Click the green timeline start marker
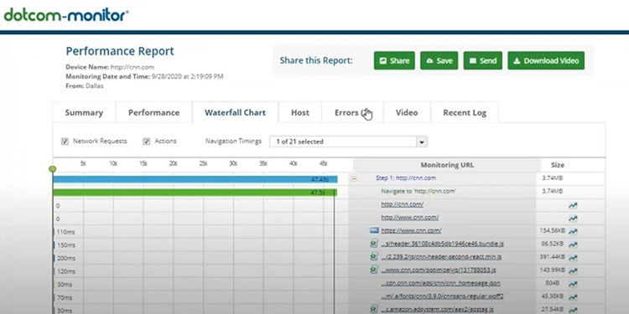 tap(52, 169)
